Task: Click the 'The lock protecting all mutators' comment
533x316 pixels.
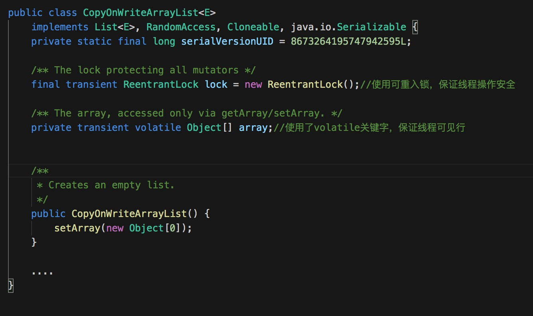Action: point(143,70)
